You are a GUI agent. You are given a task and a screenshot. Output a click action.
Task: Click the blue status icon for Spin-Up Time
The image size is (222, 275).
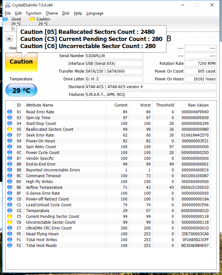coord(10,117)
